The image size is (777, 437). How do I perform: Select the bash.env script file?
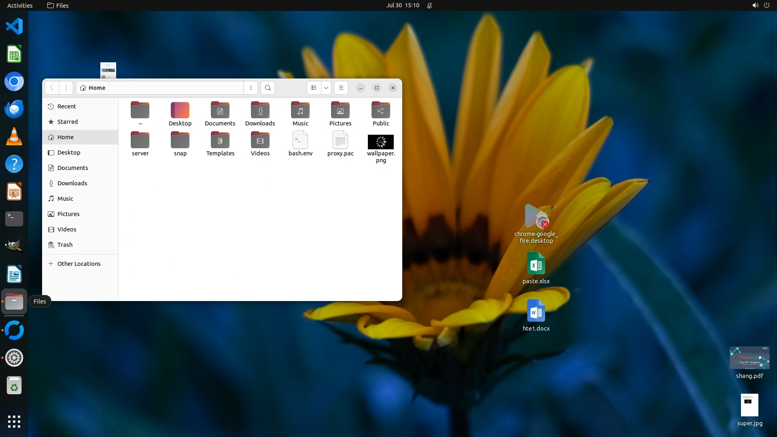click(x=300, y=140)
